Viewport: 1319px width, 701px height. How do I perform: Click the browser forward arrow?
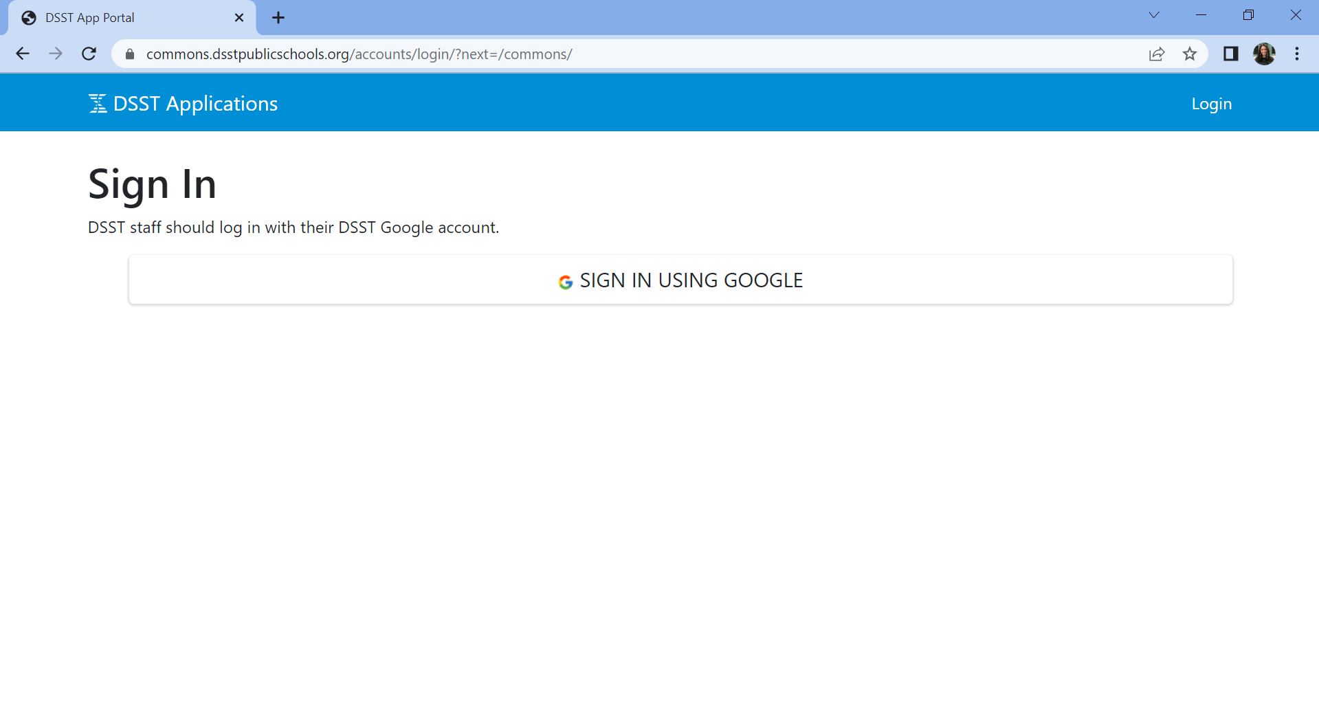point(56,54)
